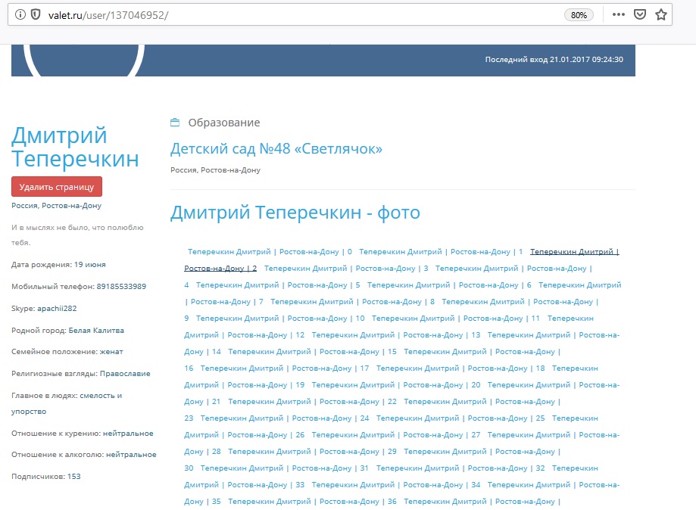Reset zoom via the 80% badge

pyautogui.click(x=579, y=15)
